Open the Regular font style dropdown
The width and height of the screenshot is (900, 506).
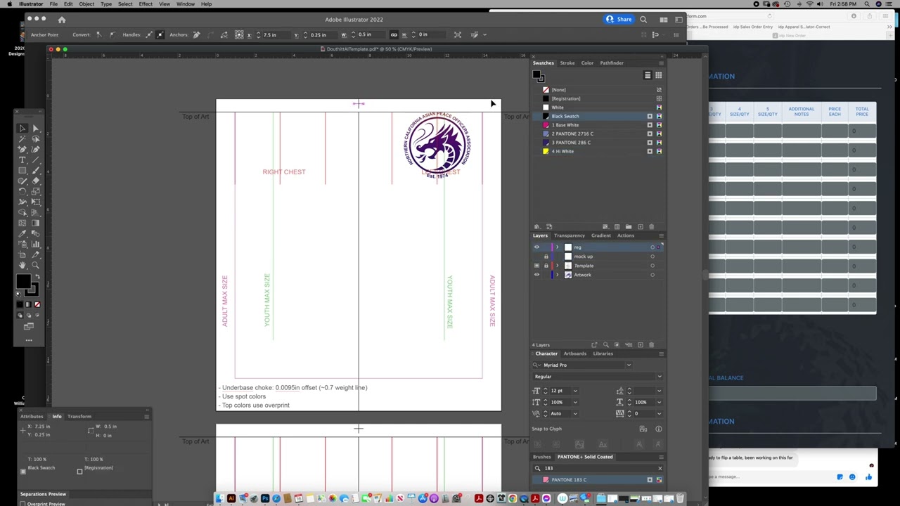(660, 377)
